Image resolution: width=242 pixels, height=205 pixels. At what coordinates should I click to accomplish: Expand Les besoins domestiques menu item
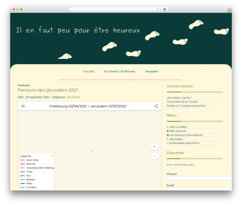pos(168,135)
